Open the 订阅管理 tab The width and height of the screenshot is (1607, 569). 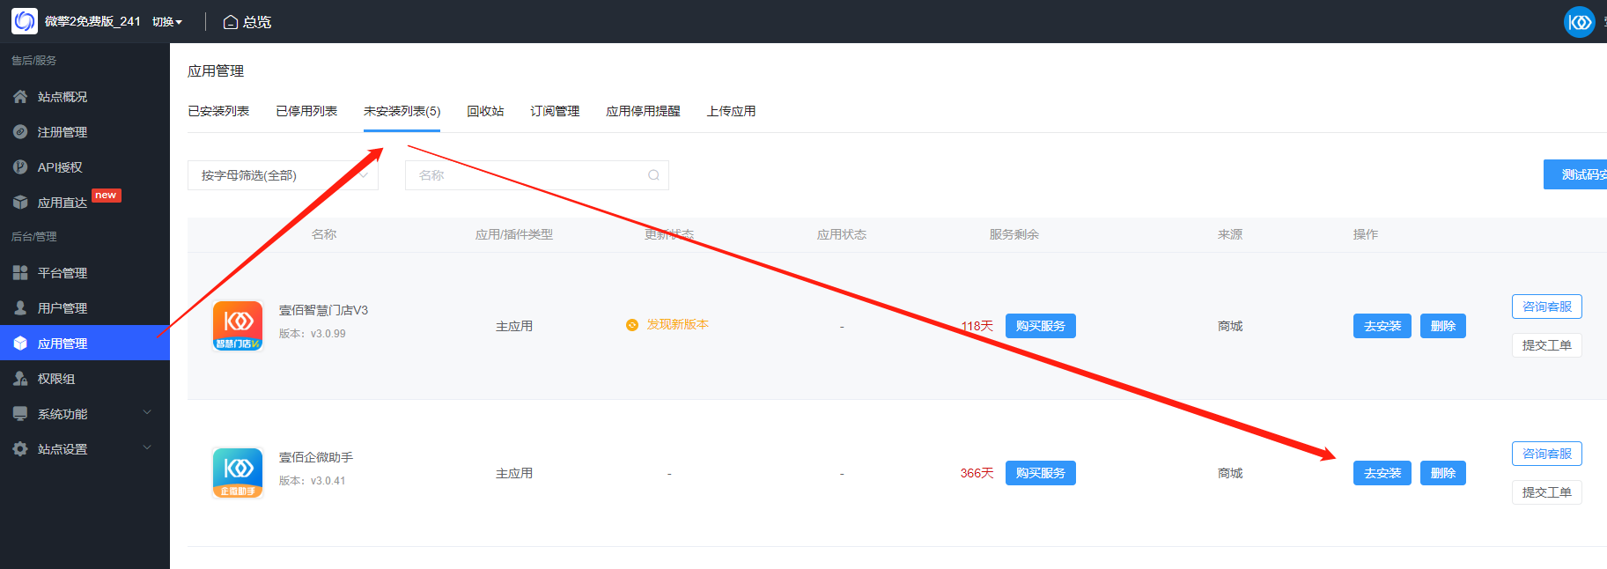point(555,111)
